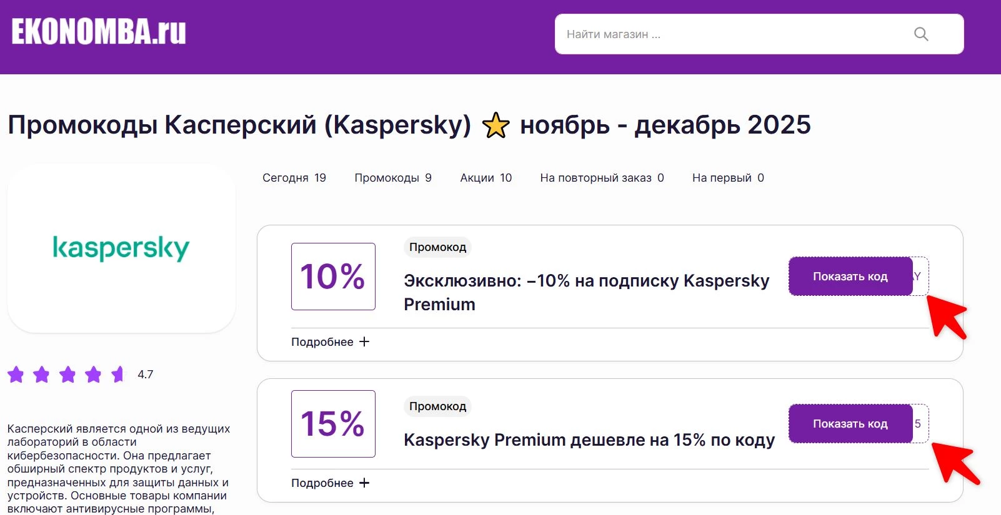This screenshot has width=1001, height=515.
Task: Click the search magnifier icon
Action: click(921, 34)
